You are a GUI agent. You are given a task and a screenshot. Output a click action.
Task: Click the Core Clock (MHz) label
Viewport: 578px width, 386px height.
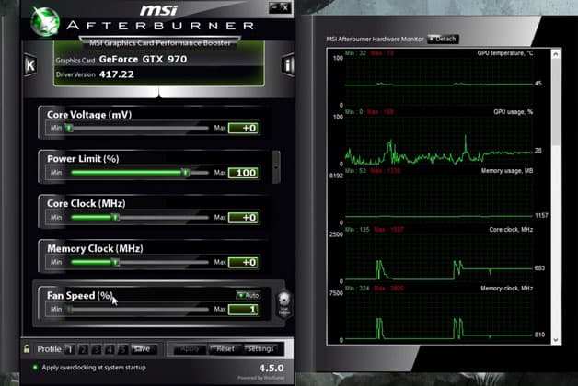pos(86,203)
